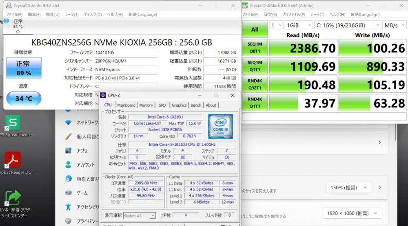Click the CPU-Z title bar chip icon

click(x=103, y=95)
